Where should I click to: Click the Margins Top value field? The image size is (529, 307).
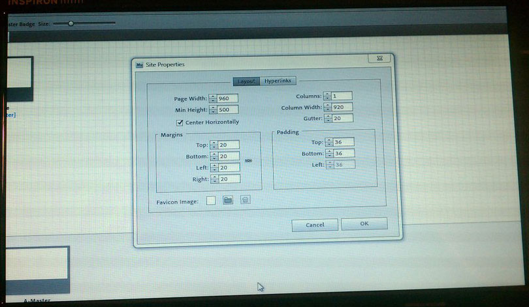tap(229, 145)
